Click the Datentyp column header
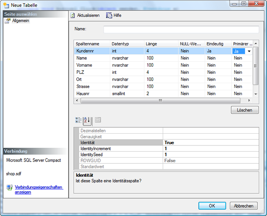 (x=127, y=44)
